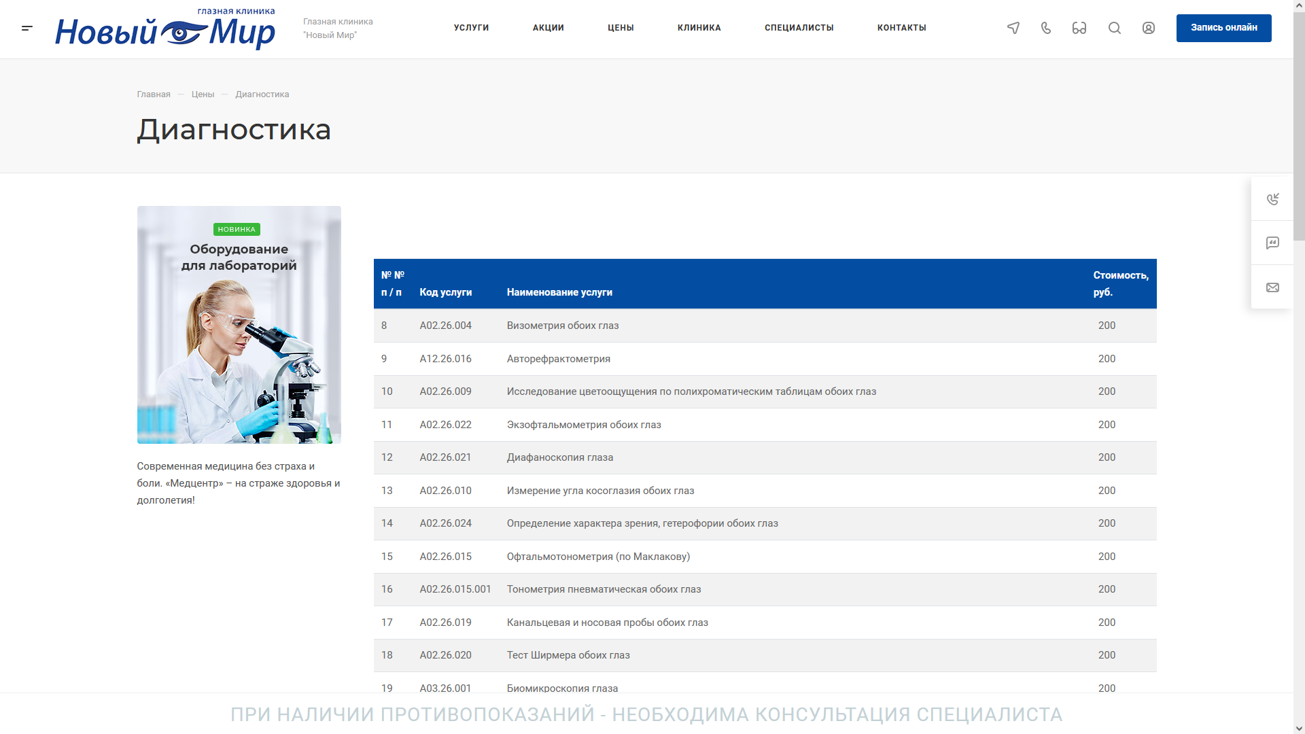Open the hamburger side menu icon
The height and width of the screenshot is (734, 1305).
(x=27, y=28)
